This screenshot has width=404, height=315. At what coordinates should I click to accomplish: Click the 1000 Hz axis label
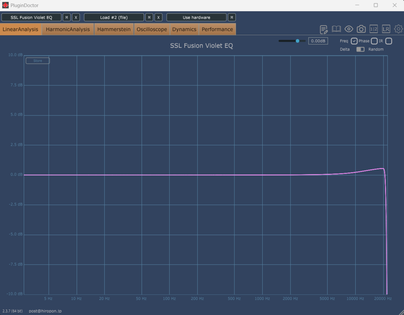[262, 298]
